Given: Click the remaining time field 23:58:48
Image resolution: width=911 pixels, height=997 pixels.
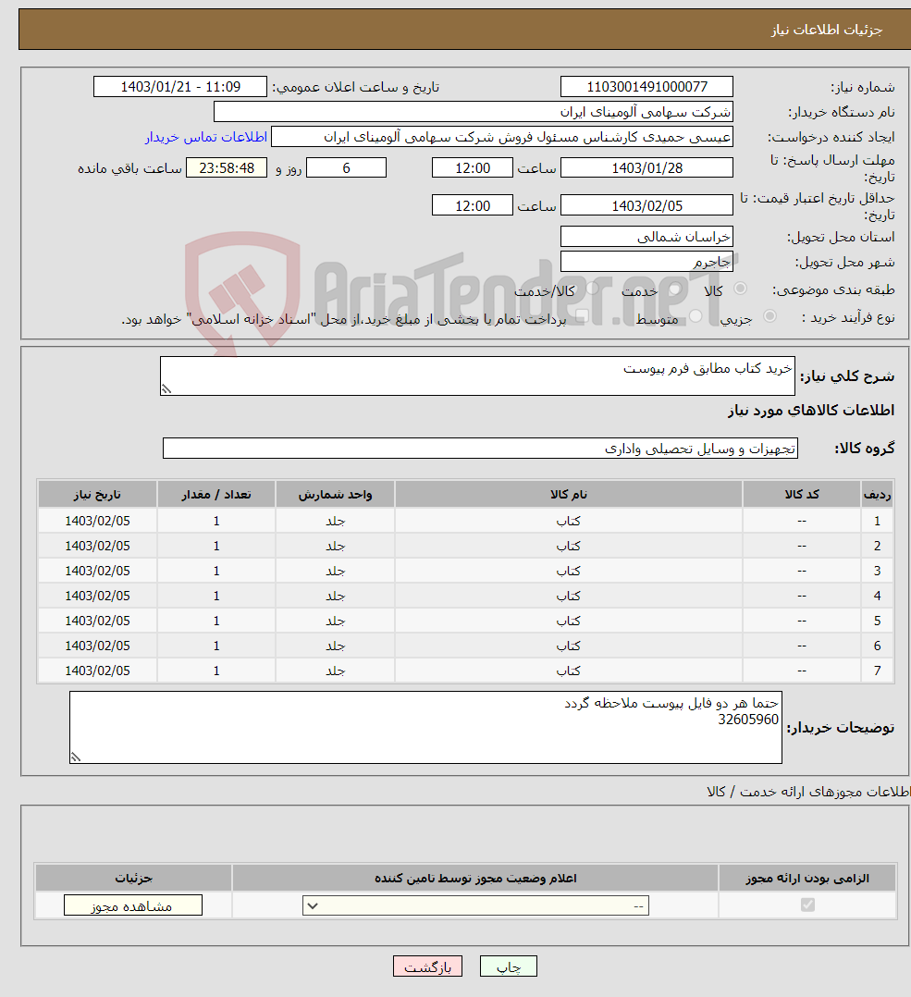Looking at the screenshot, I should tap(227, 168).
